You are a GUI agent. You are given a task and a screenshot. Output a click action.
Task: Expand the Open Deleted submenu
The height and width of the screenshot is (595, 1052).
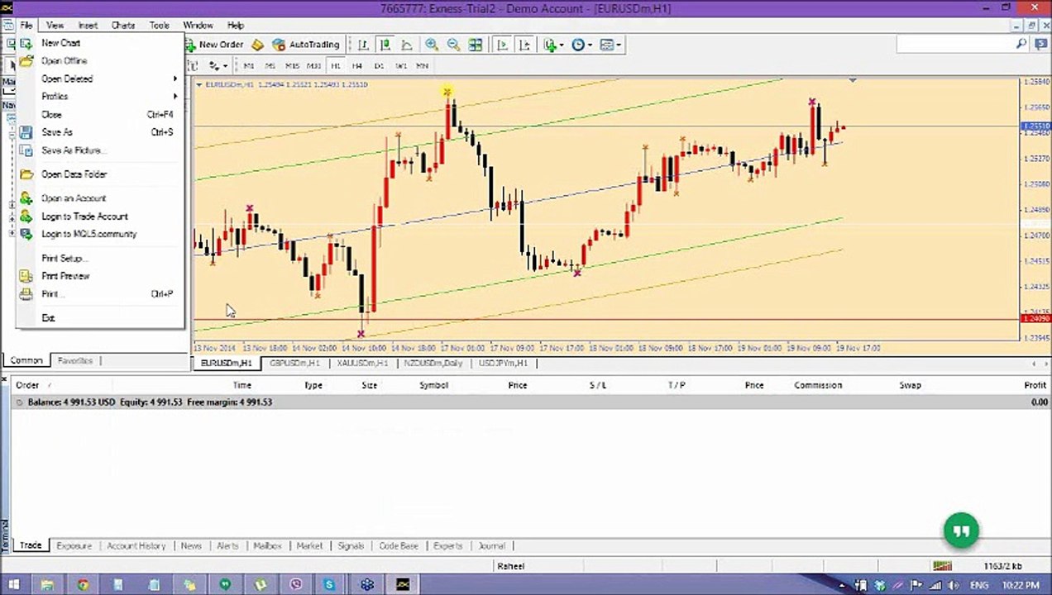(x=99, y=79)
